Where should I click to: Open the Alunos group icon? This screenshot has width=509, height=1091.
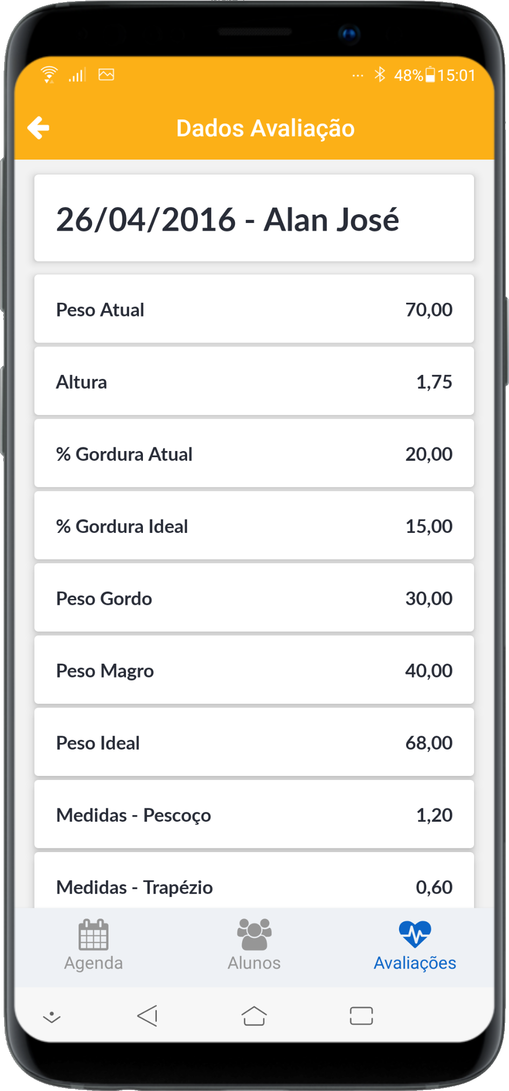[x=254, y=934]
